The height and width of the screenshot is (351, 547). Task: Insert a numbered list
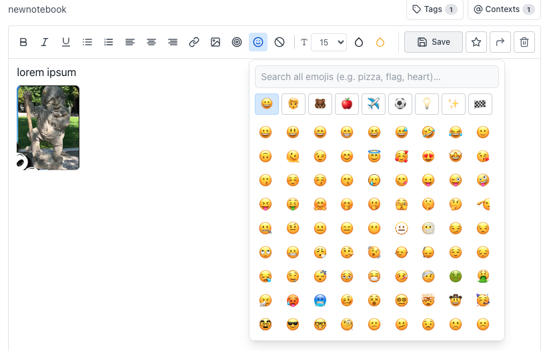pyautogui.click(x=109, y=42)
